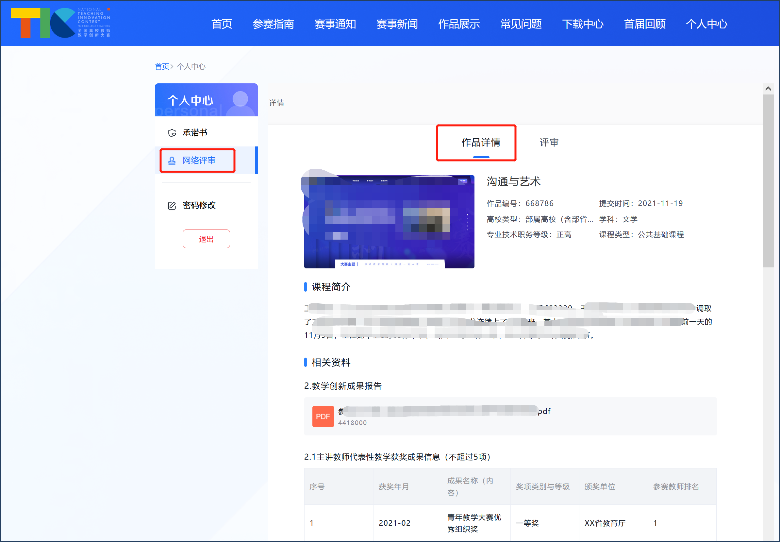Open the 作品详情 tab
Screen dimensions: 780x542
pyautogui.click(x=481, y=142)
